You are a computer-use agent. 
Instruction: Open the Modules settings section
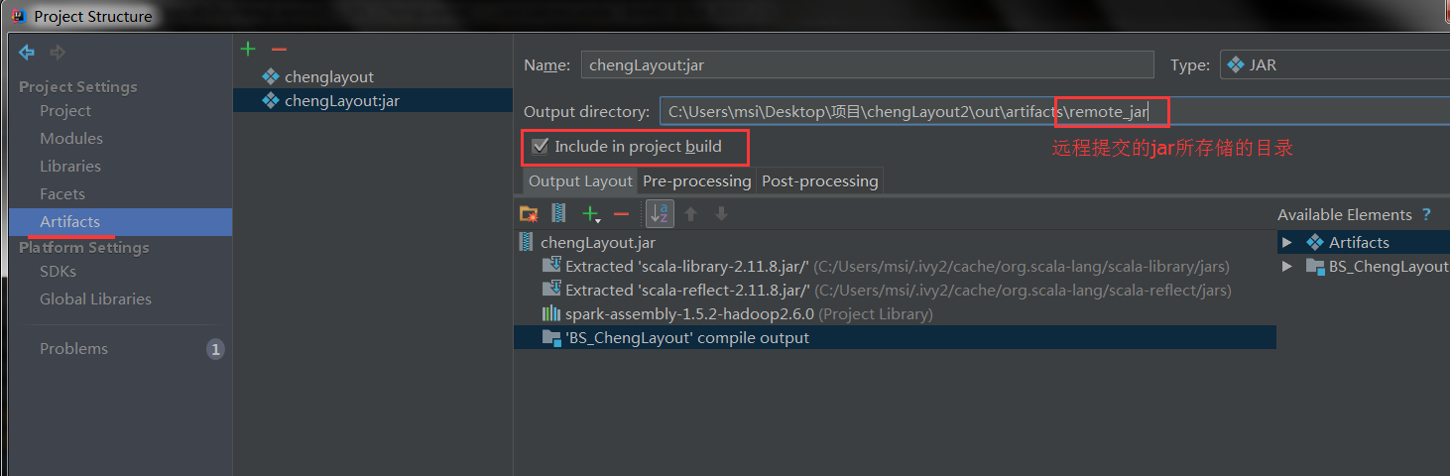tap(71, 139)
